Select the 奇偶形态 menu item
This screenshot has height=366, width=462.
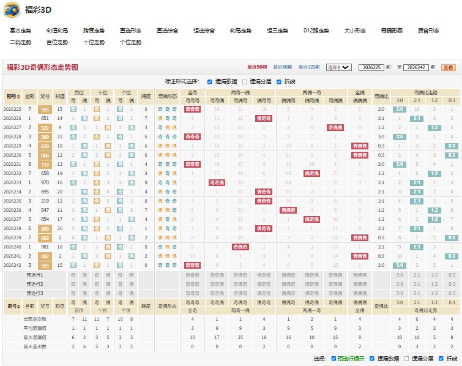point(392,31)
